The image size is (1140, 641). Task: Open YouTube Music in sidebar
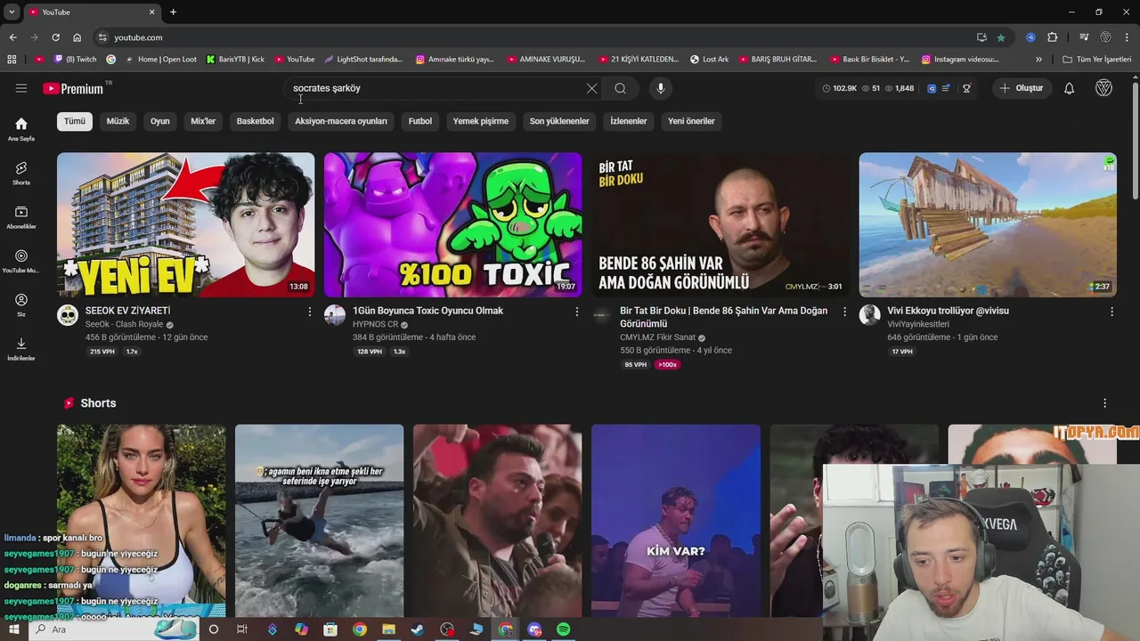point(21,261)
